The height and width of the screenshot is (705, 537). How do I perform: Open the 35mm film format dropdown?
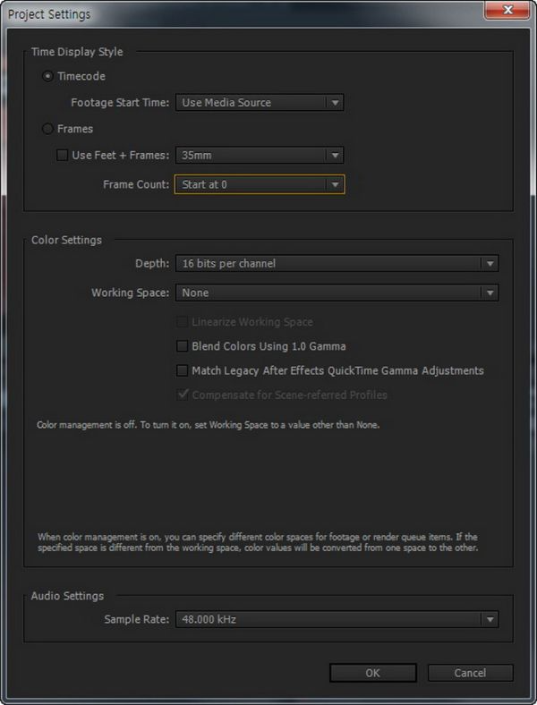click(260, 155)
